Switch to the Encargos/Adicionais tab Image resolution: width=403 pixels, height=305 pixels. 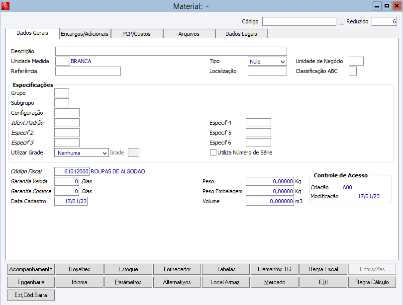[x=85, y=34]
